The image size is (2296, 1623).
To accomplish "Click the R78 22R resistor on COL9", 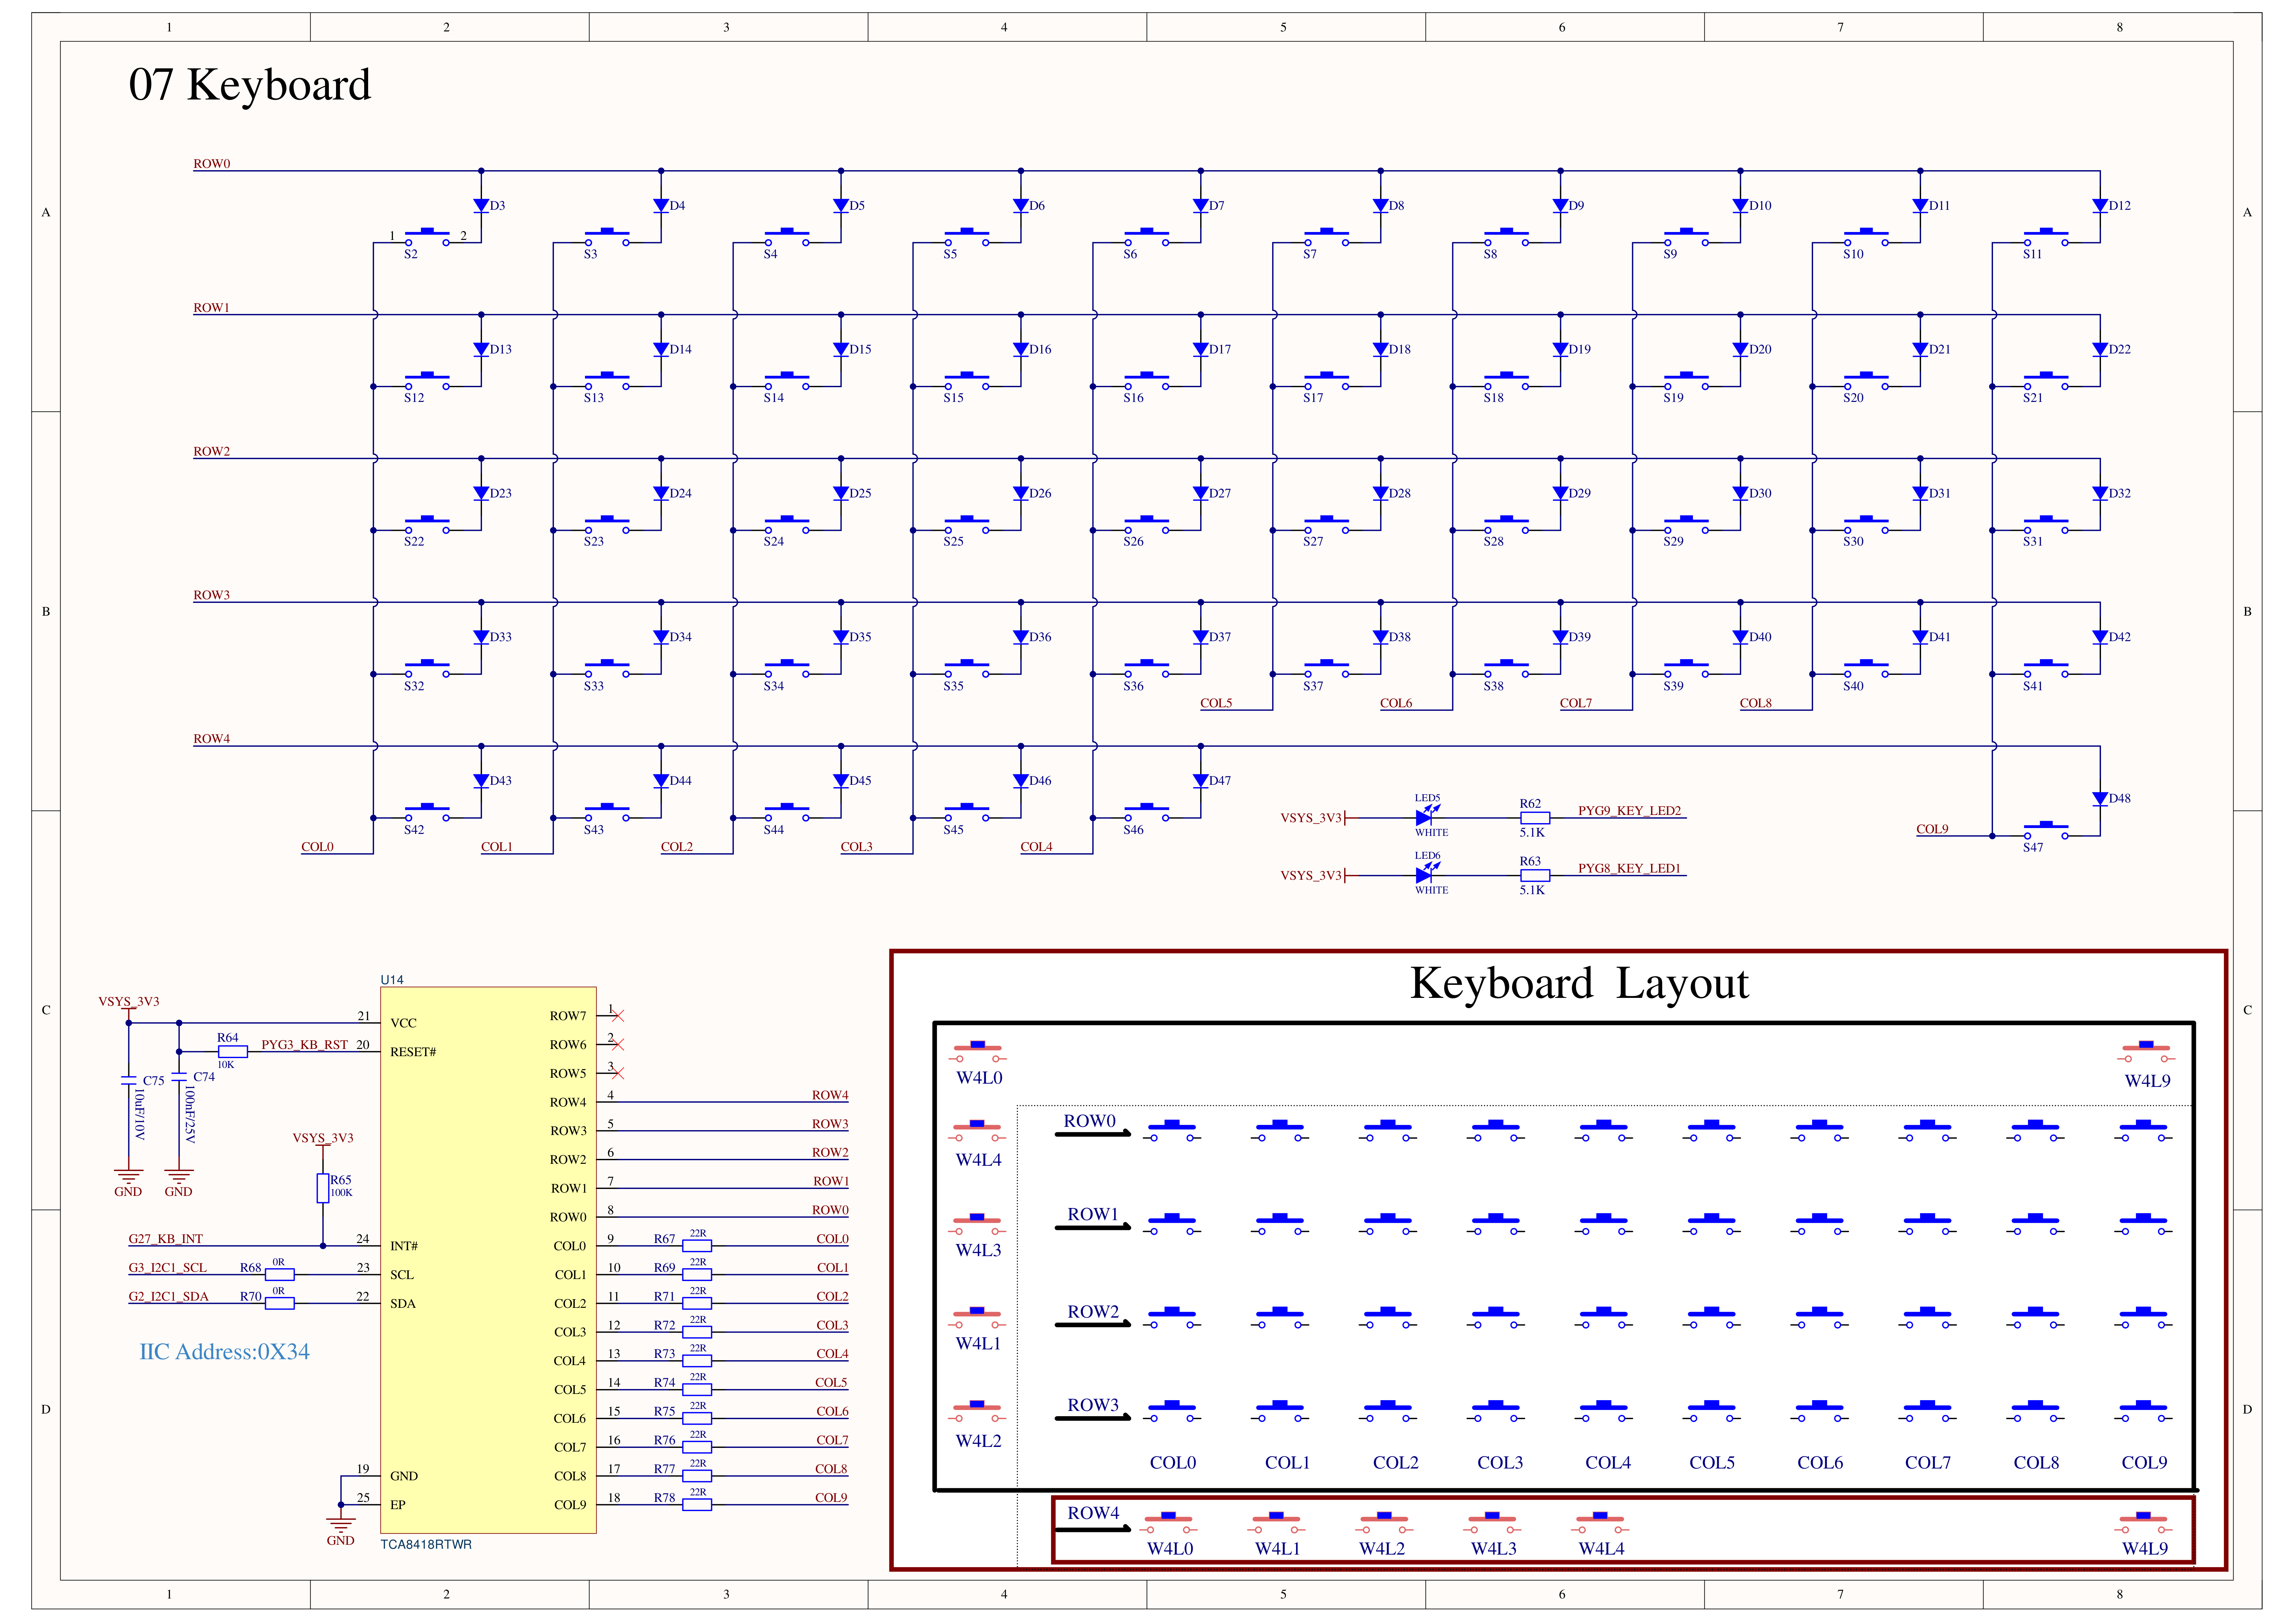I will 697,1505.
